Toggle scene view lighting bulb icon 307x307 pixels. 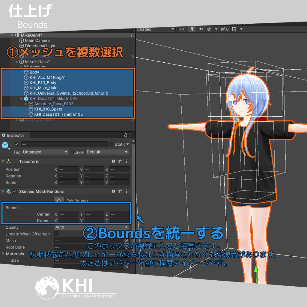[x=192, y=29]
